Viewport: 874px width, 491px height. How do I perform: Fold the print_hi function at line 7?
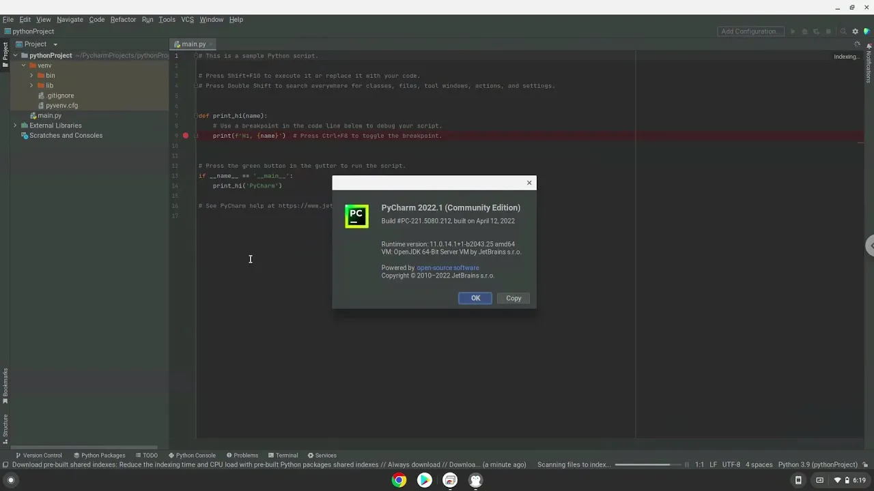click(196, 116)
